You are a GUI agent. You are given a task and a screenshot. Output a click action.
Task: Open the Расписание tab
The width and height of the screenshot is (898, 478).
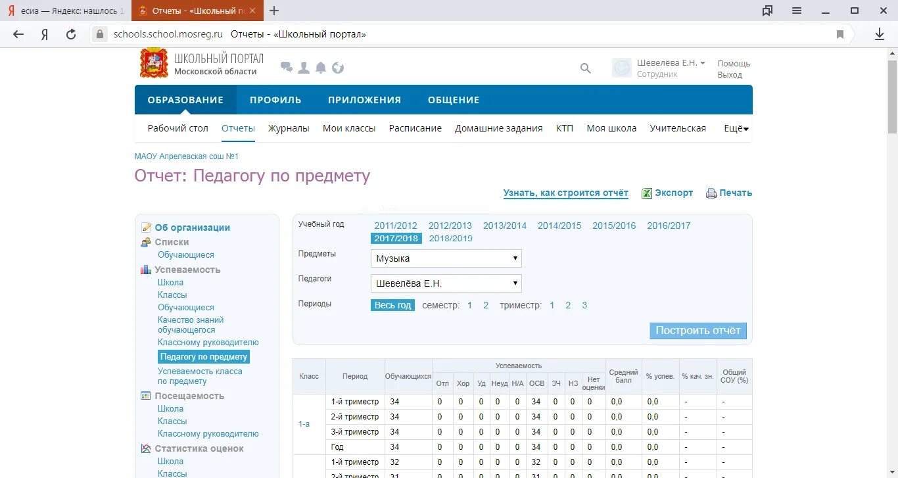(x=415, y=128)
